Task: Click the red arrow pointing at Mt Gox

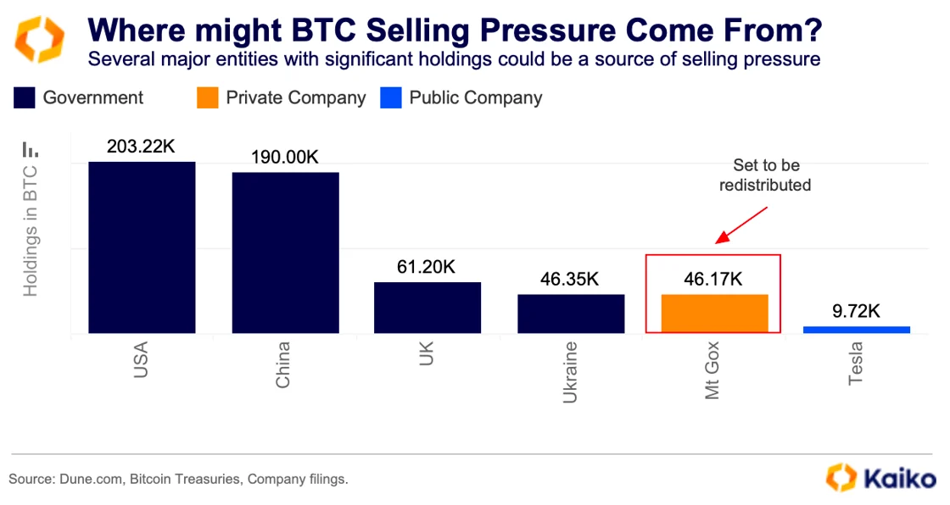Action: (x=741, y=226)
